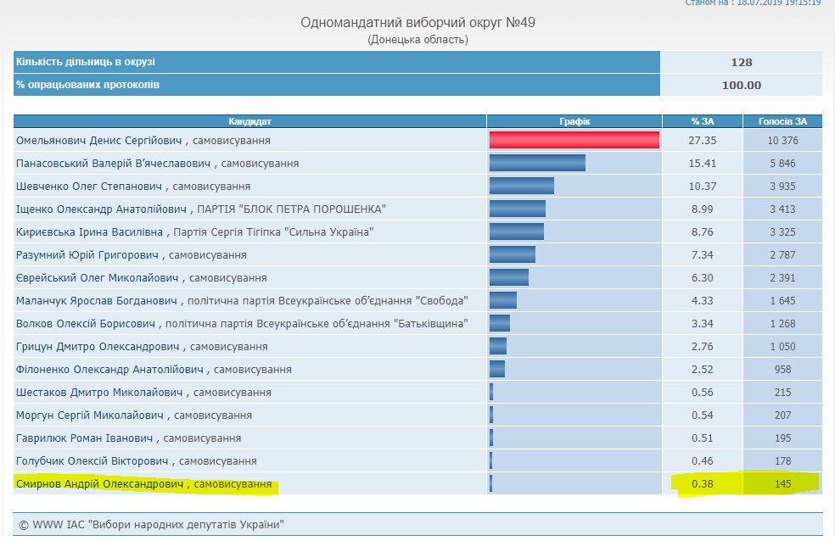Image resolution: width=835 pixels, height=541 pixels.
Task: Click the highlighted 0.38 percent cell
Action: (x=701, y=483)
